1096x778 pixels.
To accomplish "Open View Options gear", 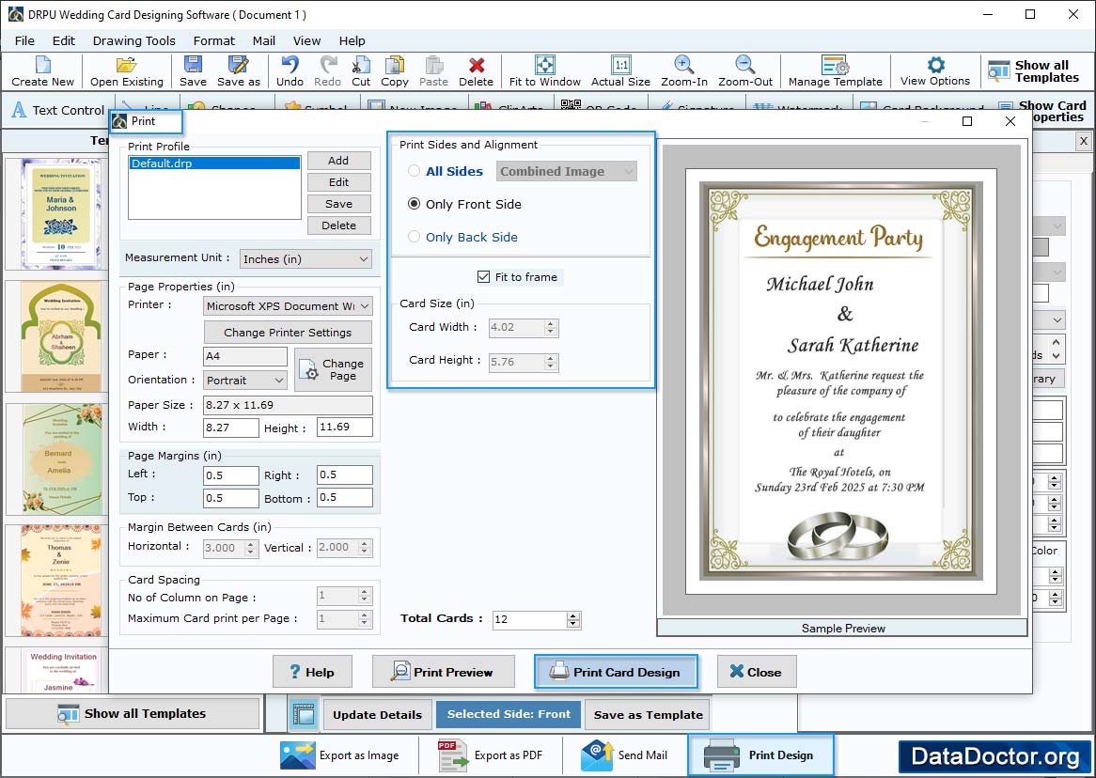I will click(x=935, y=71).
